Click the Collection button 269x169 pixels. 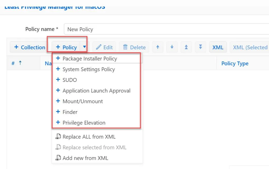pyautogui.click(x=28, y=47)
